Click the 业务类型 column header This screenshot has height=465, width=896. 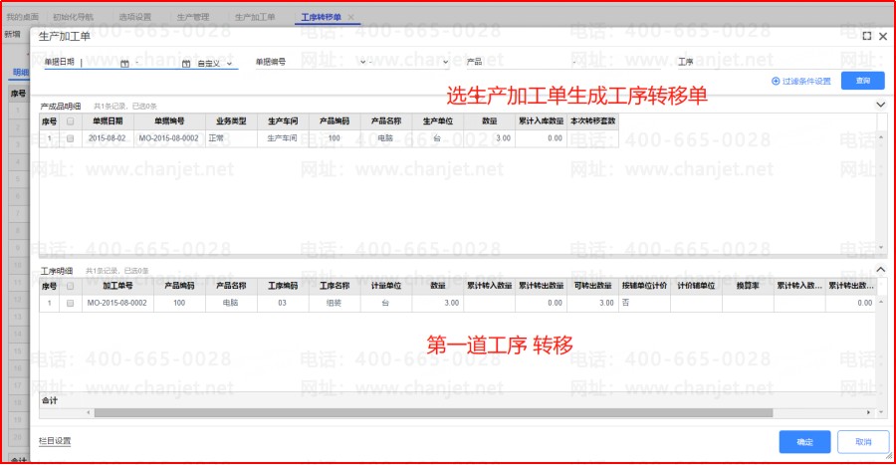(x=231, y=121)
